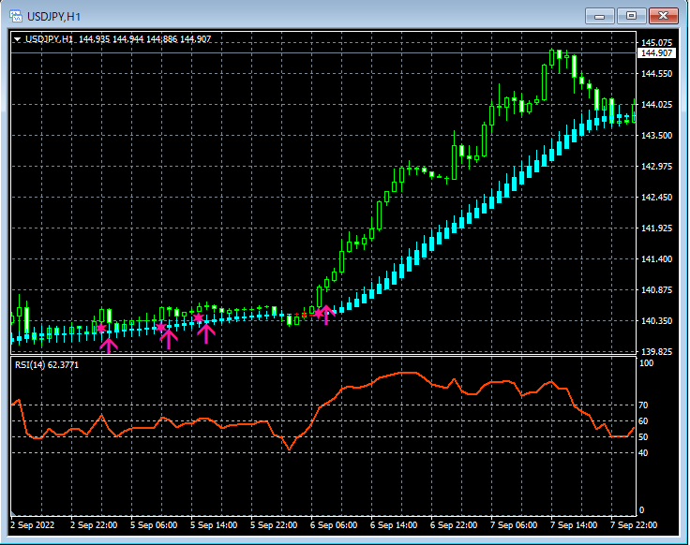The width and height of the screenshot is (690, 545).
Task: Click the pink star marker near 5 Sep 14:00
Action: [x=198, y=318]
